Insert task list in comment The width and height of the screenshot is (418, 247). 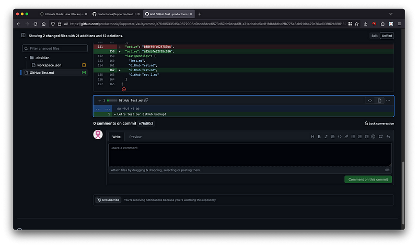pos(367,137)
